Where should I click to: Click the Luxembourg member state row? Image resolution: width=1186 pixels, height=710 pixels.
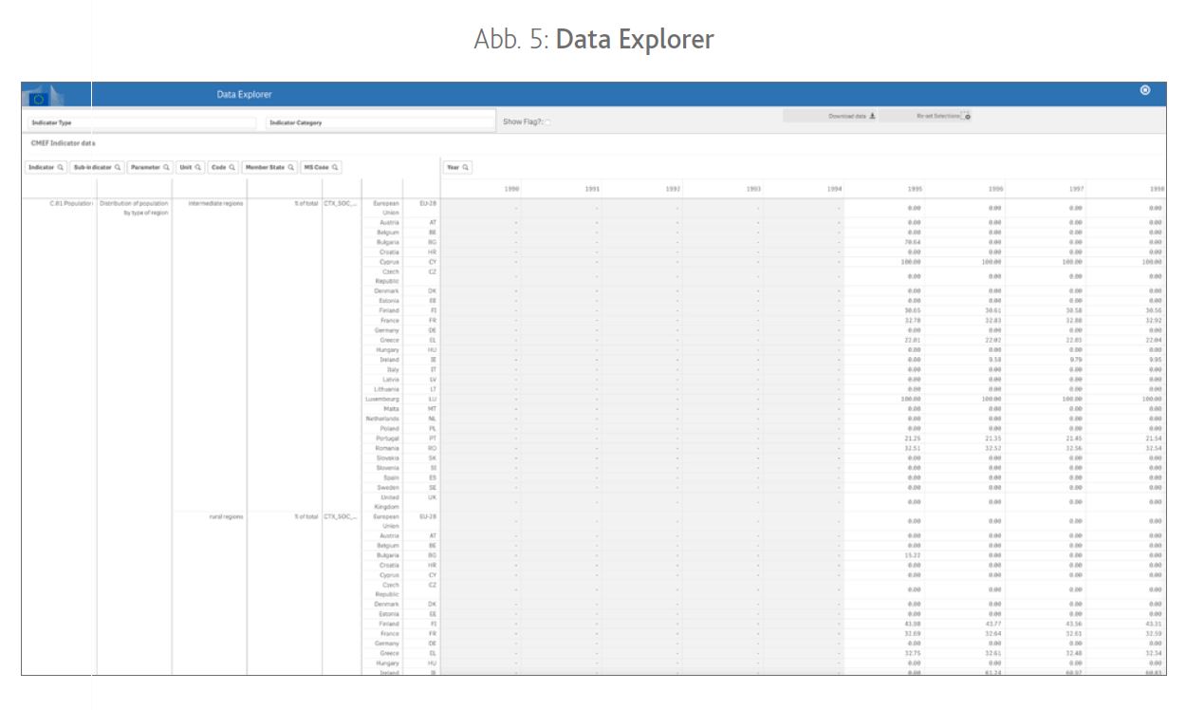click(383, 399)
